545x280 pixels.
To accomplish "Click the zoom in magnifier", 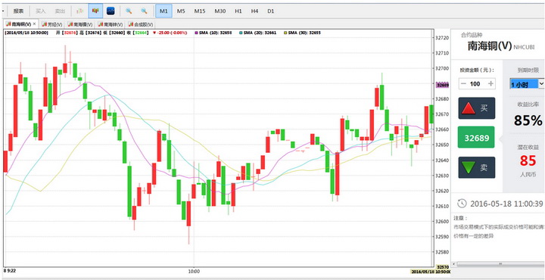I will point(129,11).
